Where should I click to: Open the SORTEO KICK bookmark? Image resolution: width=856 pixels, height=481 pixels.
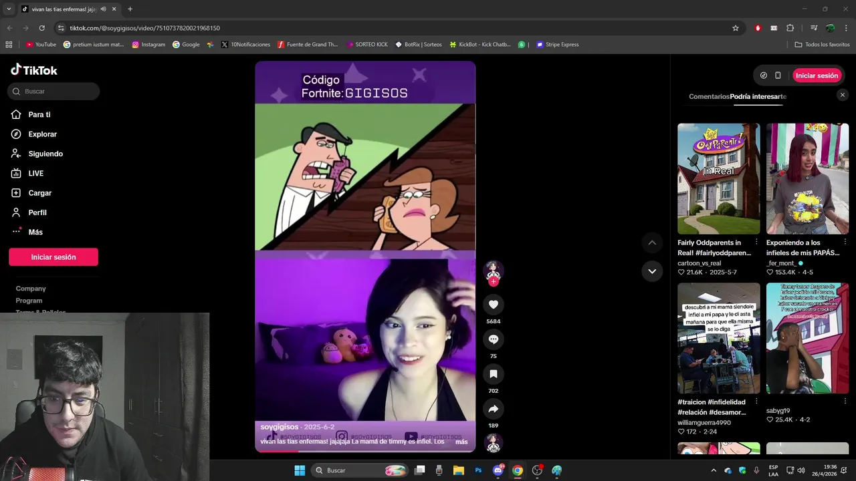point(367,45)
